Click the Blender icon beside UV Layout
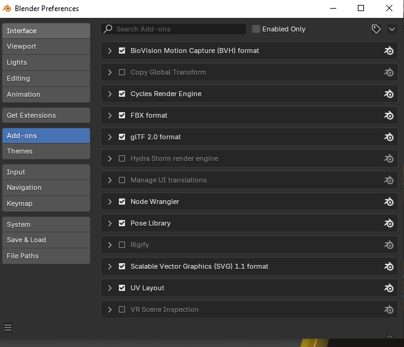 389,288
